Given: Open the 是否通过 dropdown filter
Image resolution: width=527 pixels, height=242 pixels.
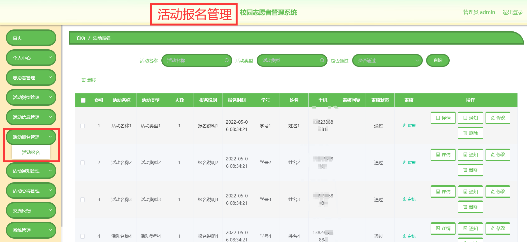Looking at the screenshot, I should (x=387, y=60).
